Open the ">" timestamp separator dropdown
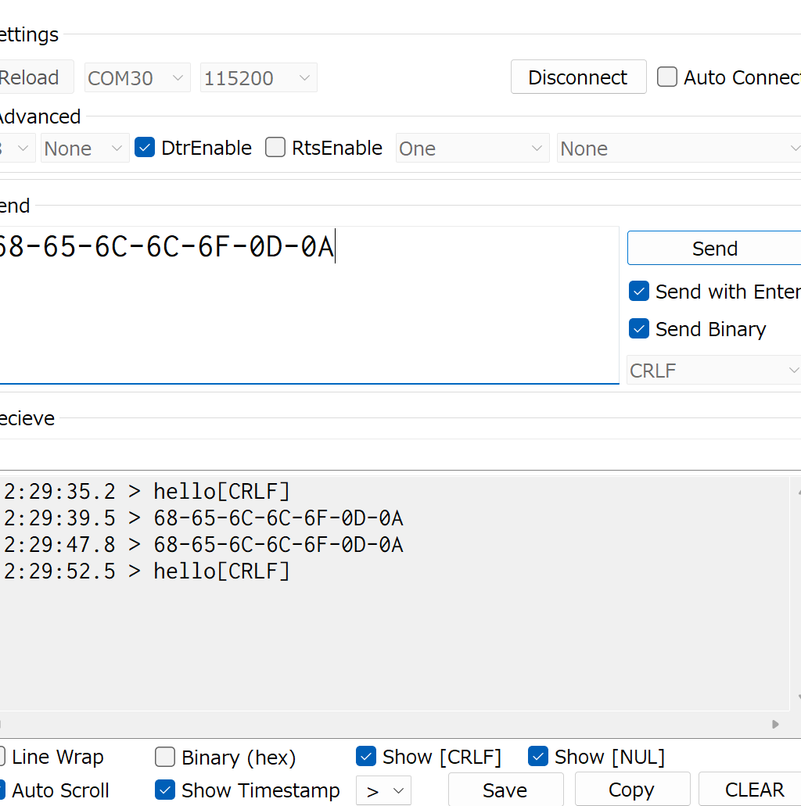The width and height of the screenshot is (801, 806). pyautogui.click(x=383, y=790)
